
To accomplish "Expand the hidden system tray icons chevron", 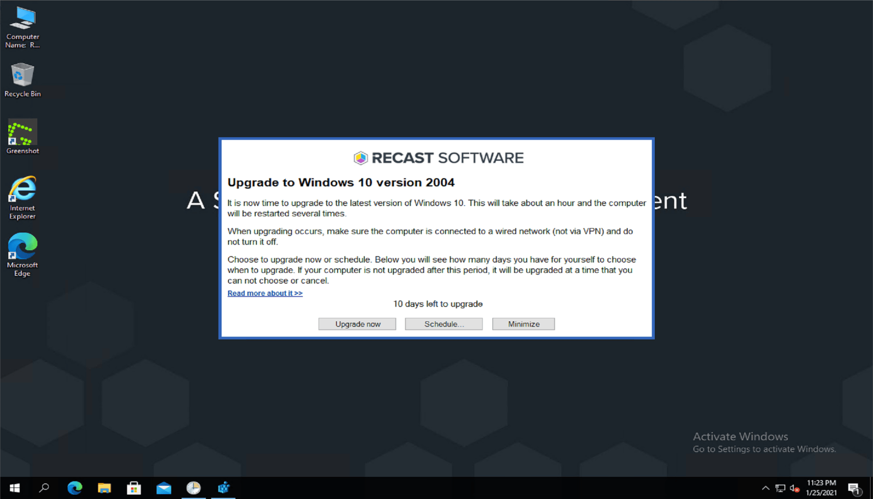I will click(766, 488).
